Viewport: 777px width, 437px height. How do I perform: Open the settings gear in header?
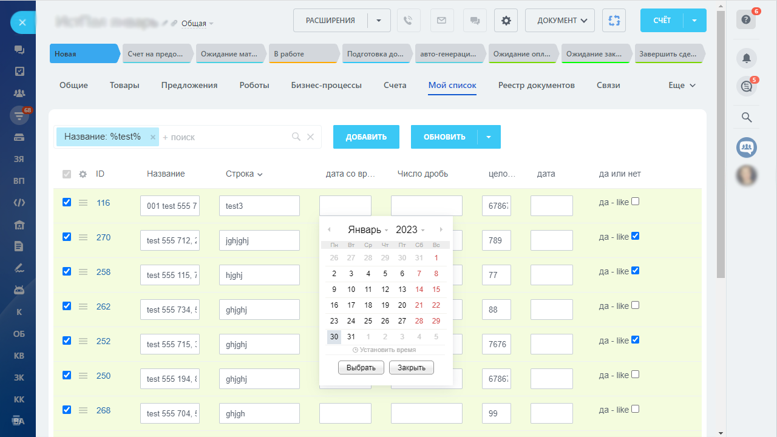(x=506, y=21)
